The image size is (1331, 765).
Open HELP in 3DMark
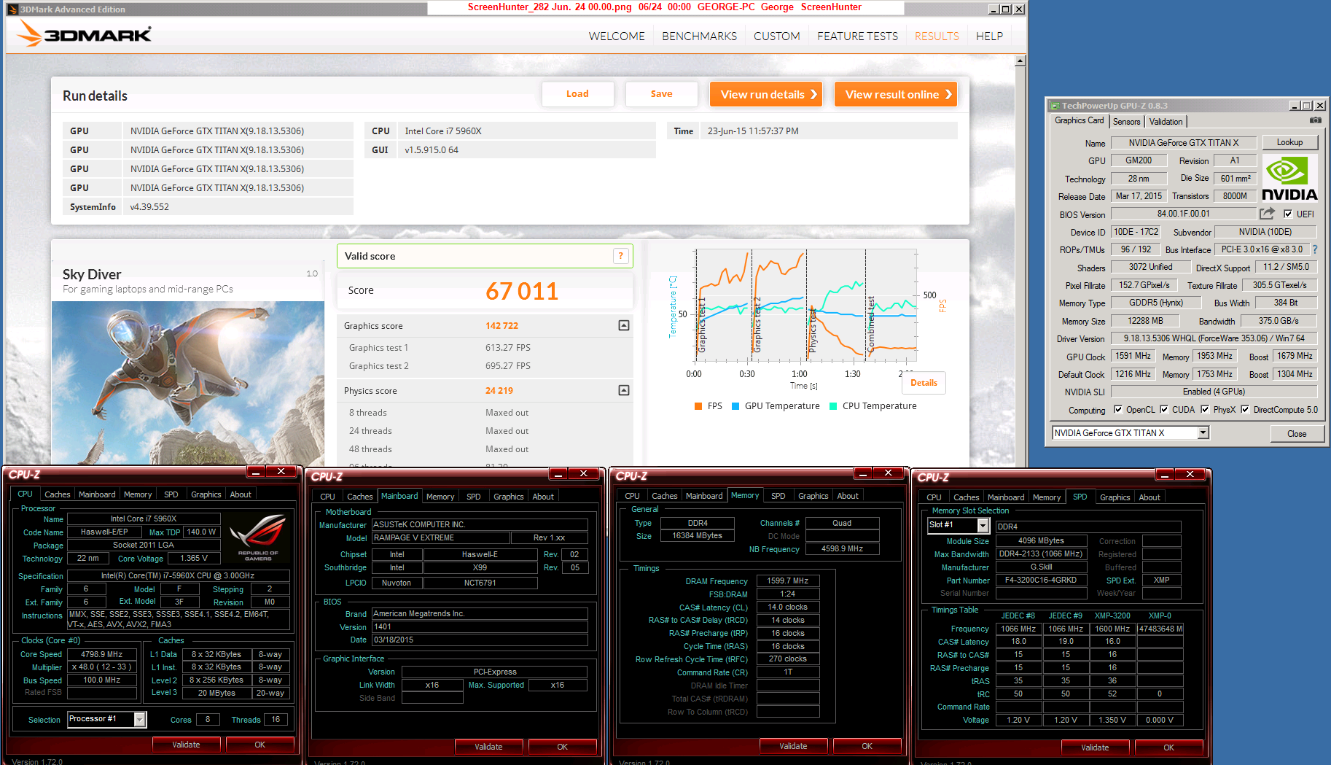click(x=989, y=36)
